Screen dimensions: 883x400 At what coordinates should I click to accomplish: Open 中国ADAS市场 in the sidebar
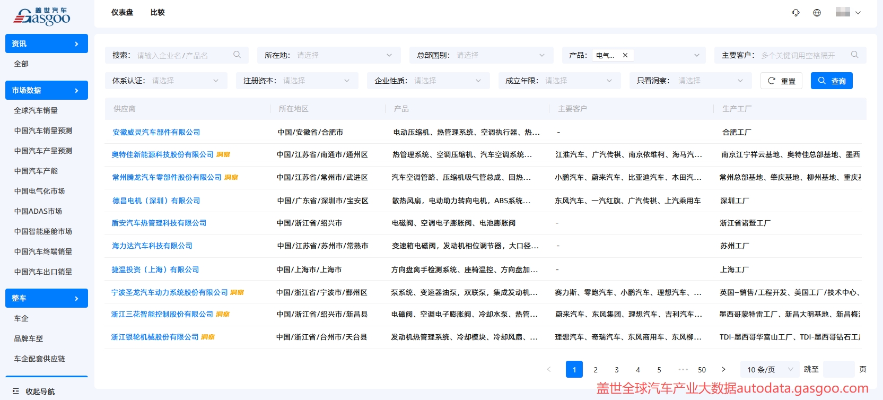tap(38, 211)
